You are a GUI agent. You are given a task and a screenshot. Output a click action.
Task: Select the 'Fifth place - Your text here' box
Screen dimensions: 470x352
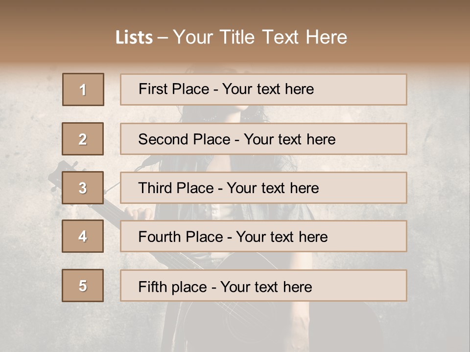click(x=263, y=286)
